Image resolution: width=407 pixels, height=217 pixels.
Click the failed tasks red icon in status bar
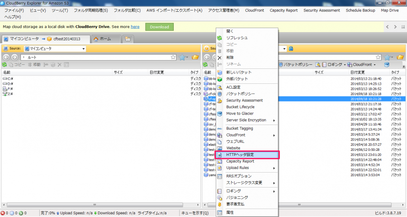(x=3, y=213)
